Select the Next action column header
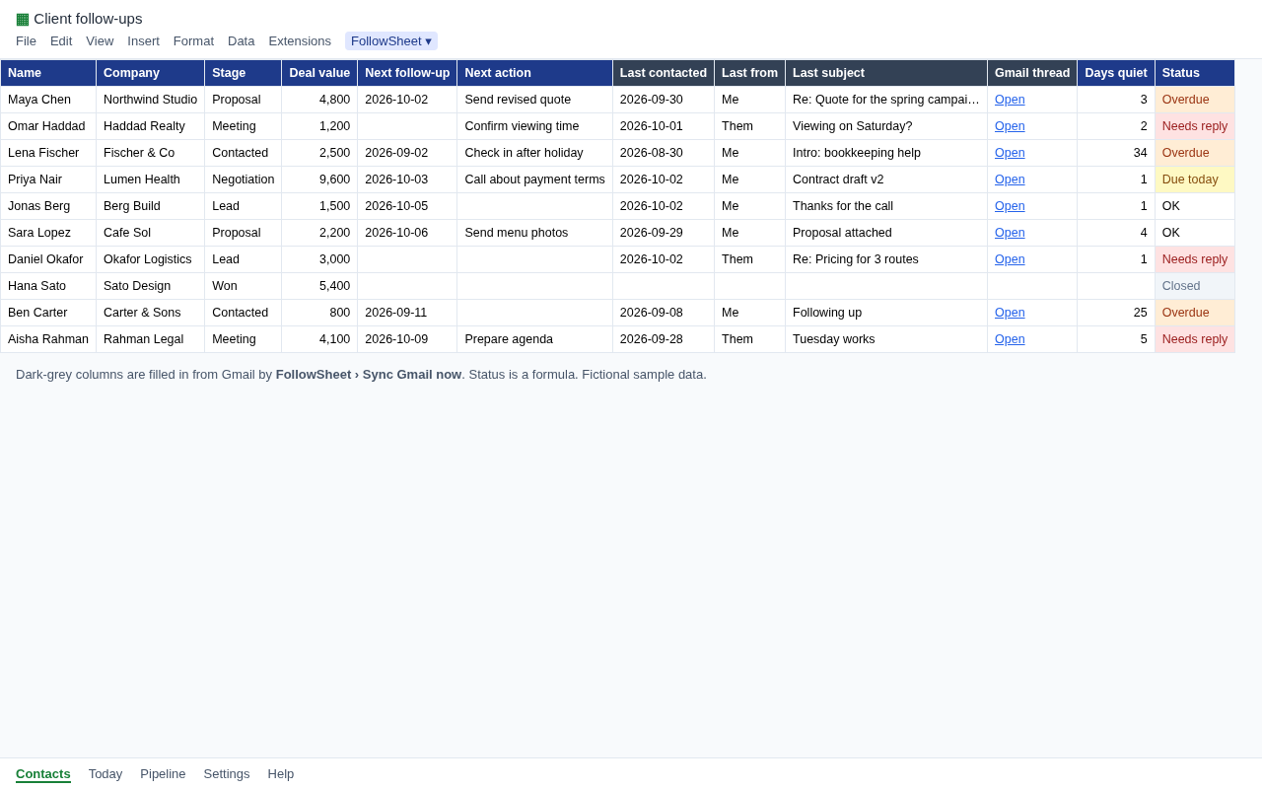The image size is (1262, 789). coord(535,73)
